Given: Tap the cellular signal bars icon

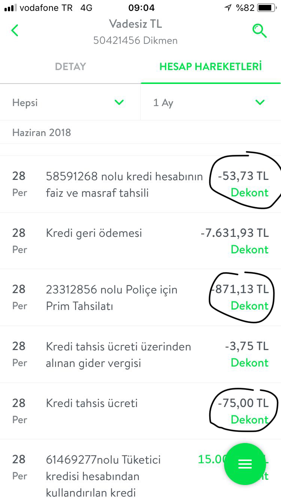Looking at the screenshot, I should (x=10, y=8).
